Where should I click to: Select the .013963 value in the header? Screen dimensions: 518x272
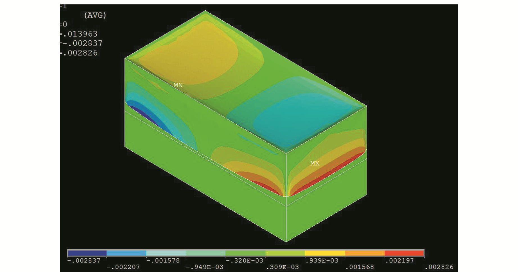pyautogui.click(x=80, y=34)
